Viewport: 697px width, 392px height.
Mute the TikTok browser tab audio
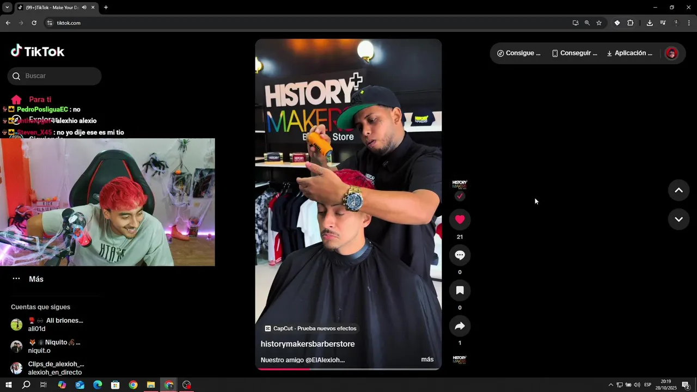pyautogui.click(x=84, y=8)
